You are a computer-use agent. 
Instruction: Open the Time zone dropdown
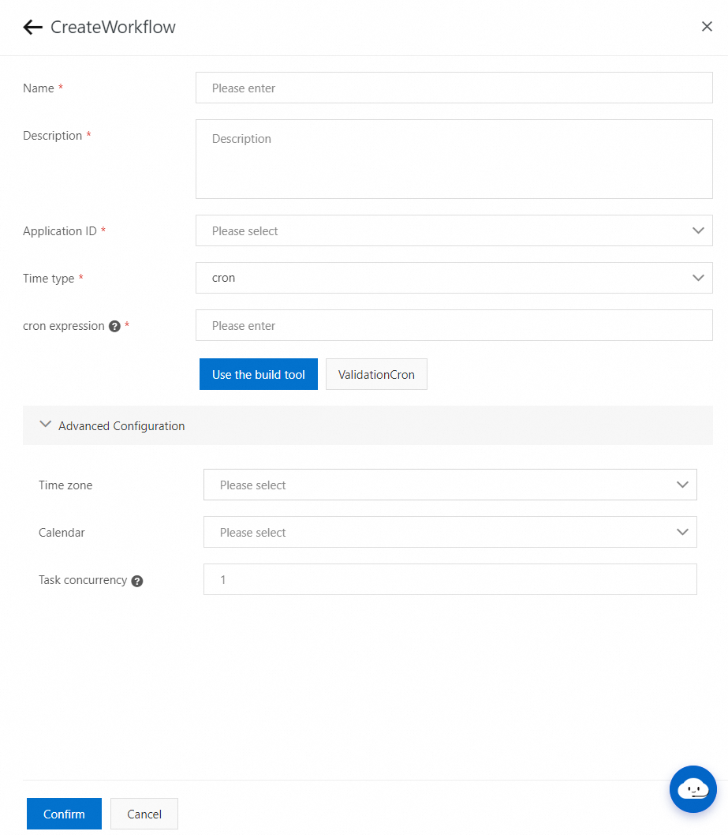[x=442, y=485]
